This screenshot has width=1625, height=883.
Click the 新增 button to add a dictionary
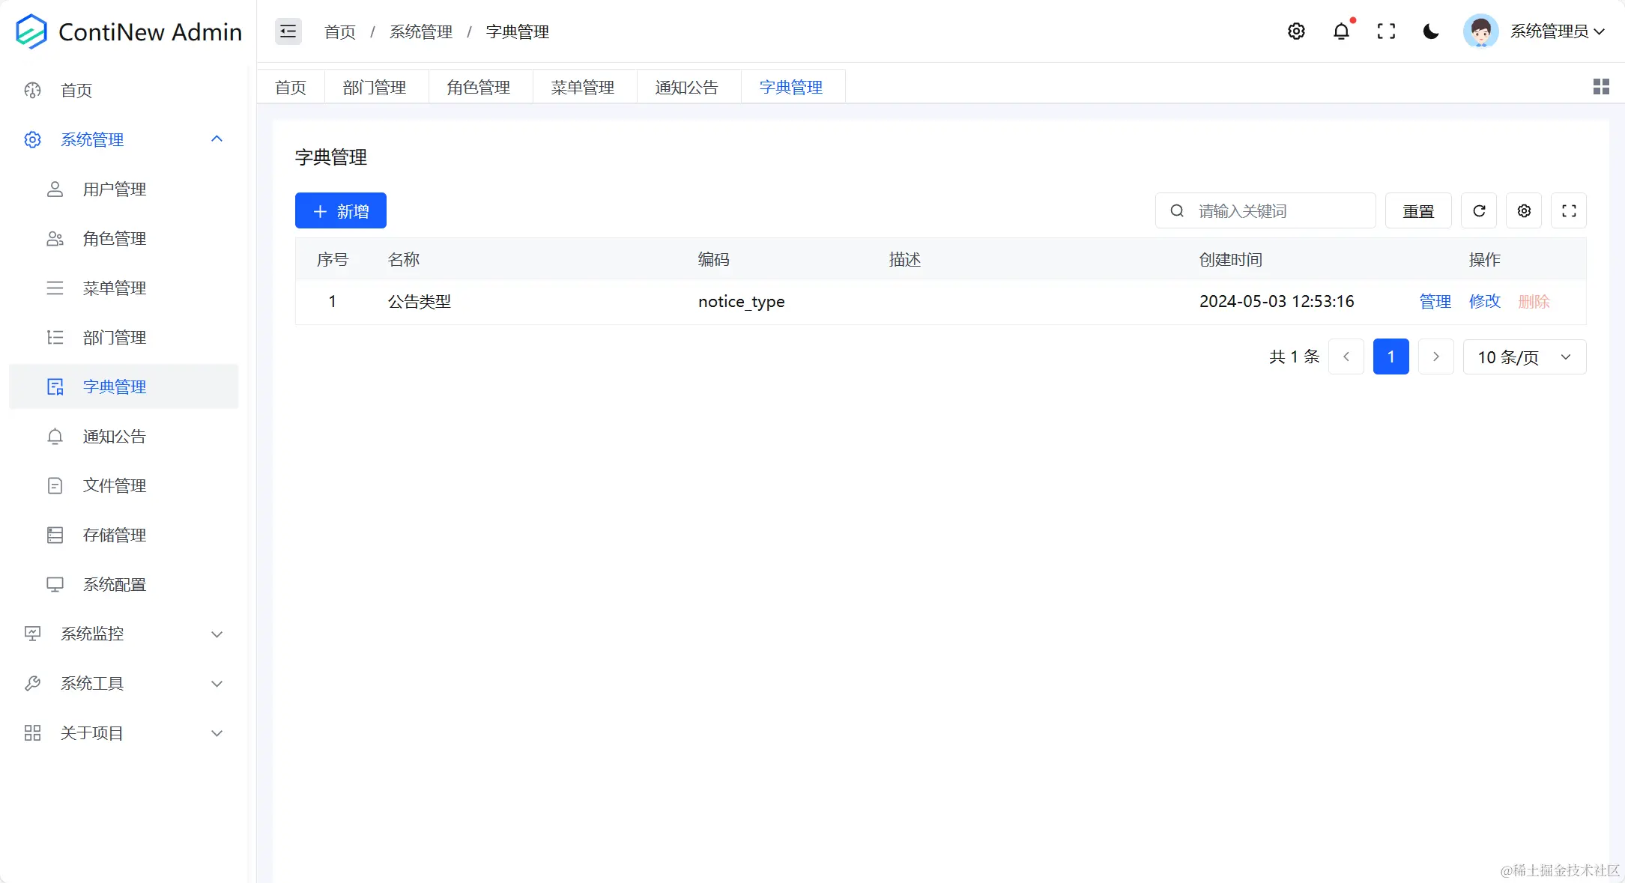pyautogui.click(x=340, y=210)
